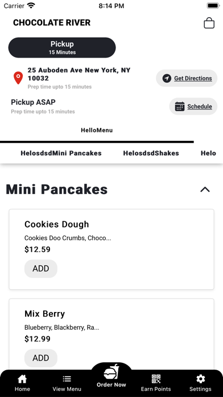This screenshot has height=397, width=223.
Task: Select the HelosdsdShakes category tab
Action: pyautogui.click(x=151, y=153)
